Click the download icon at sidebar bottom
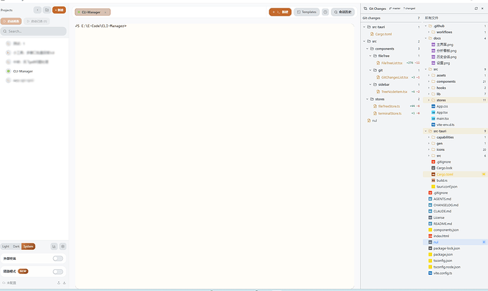The image size is (488, 291). (x=64, y=283)
